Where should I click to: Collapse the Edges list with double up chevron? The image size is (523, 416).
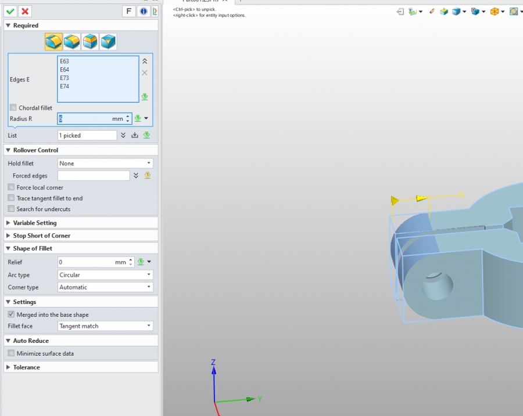pos(145,62)
